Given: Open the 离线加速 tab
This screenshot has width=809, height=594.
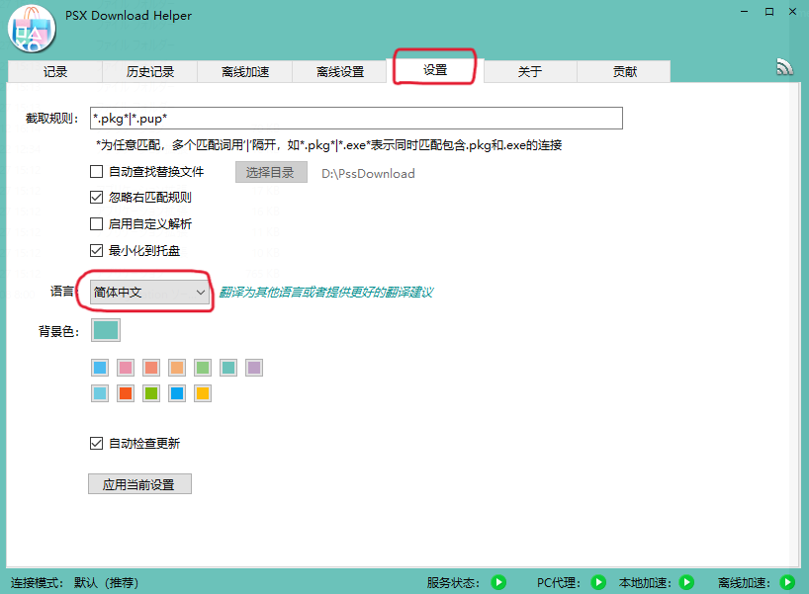Looking at the screenshot, I should tap(244, 72).
